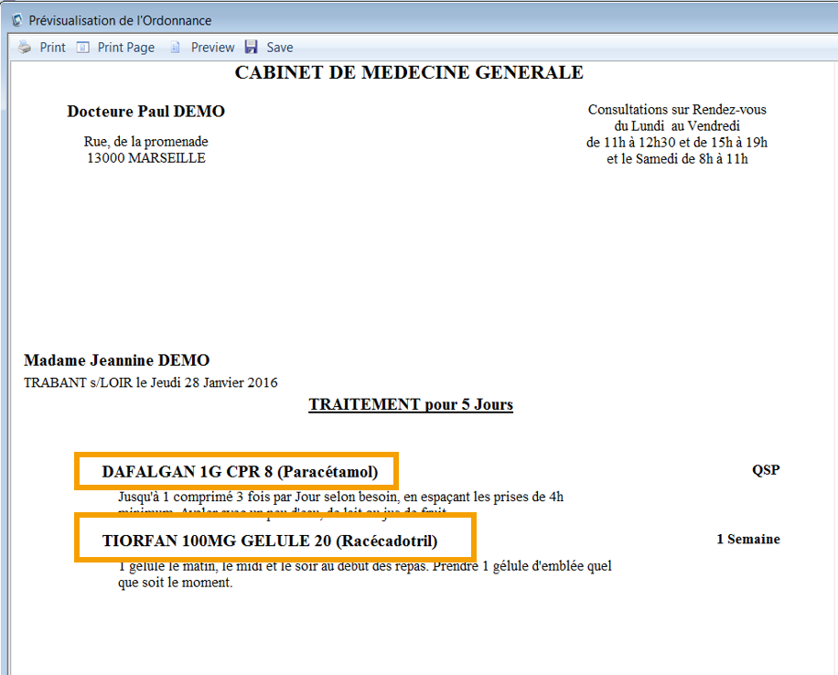Click the doctor name Docteure Paul DEMO
838x675 pixels.
click(x=145, y=112)
